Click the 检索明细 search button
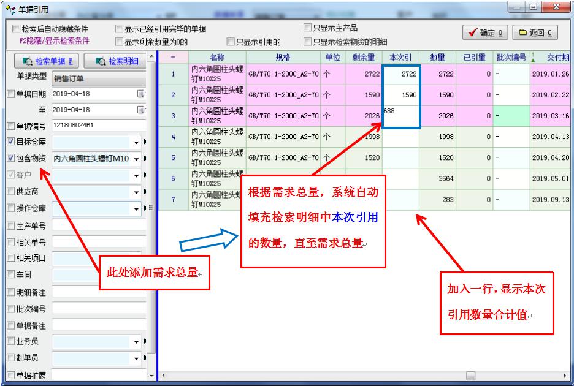Screen dimensions: 574x386 click(115, 61)
